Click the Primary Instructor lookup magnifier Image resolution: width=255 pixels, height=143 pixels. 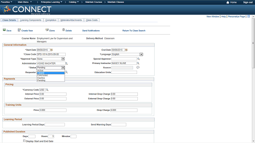[138, 63]
